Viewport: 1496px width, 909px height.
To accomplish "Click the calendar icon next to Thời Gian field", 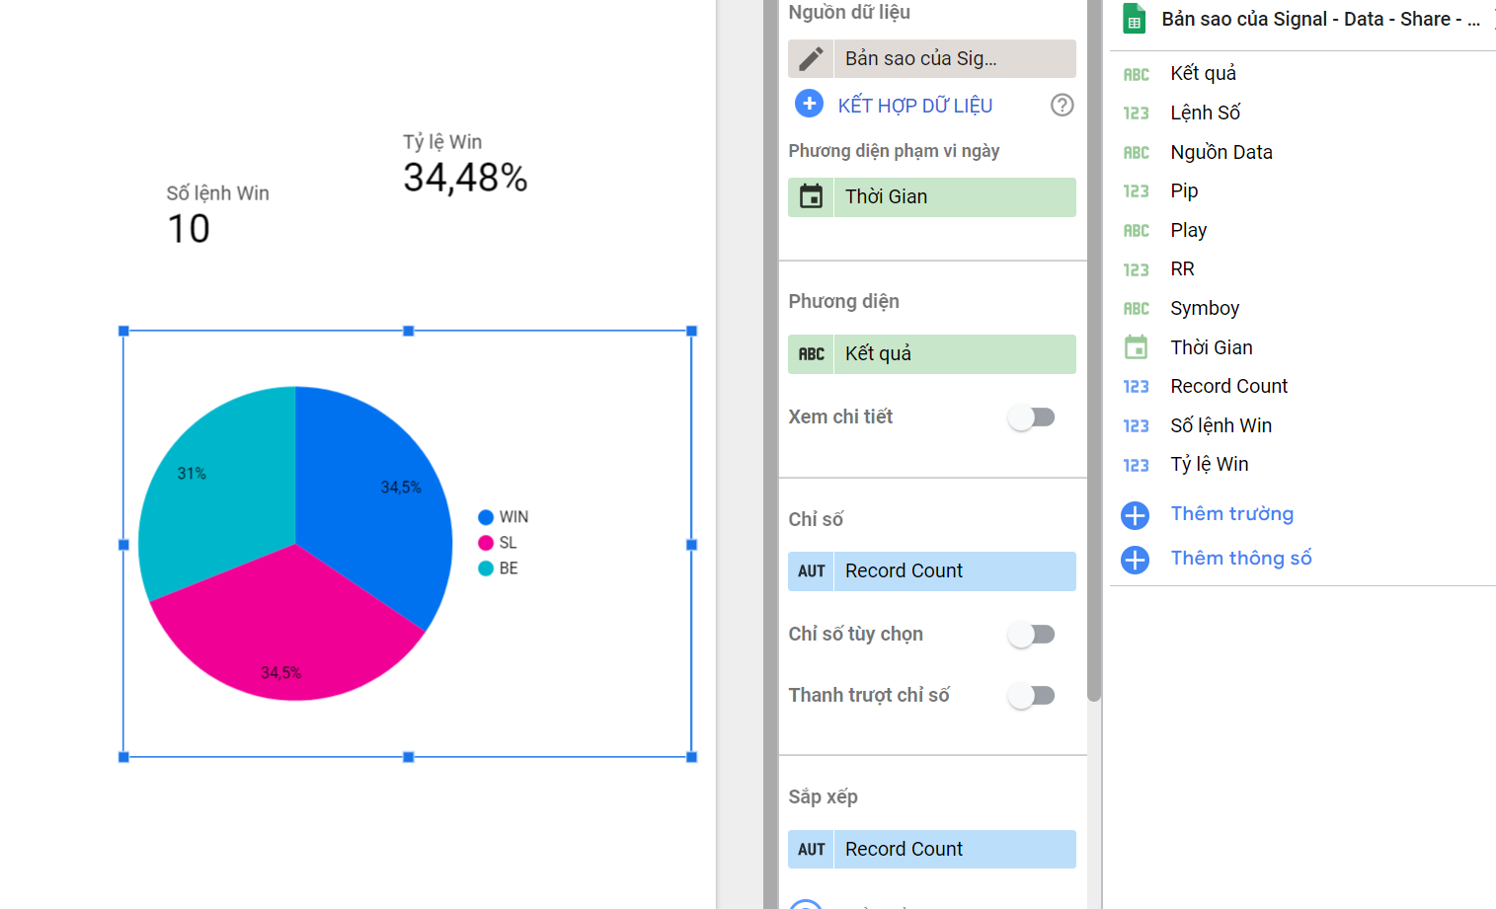I will [x=1137, y=347].
